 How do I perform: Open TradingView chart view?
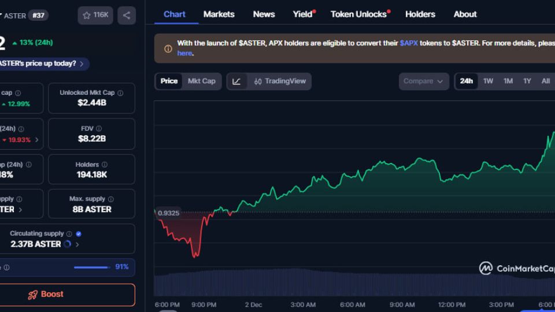[280, 81]
